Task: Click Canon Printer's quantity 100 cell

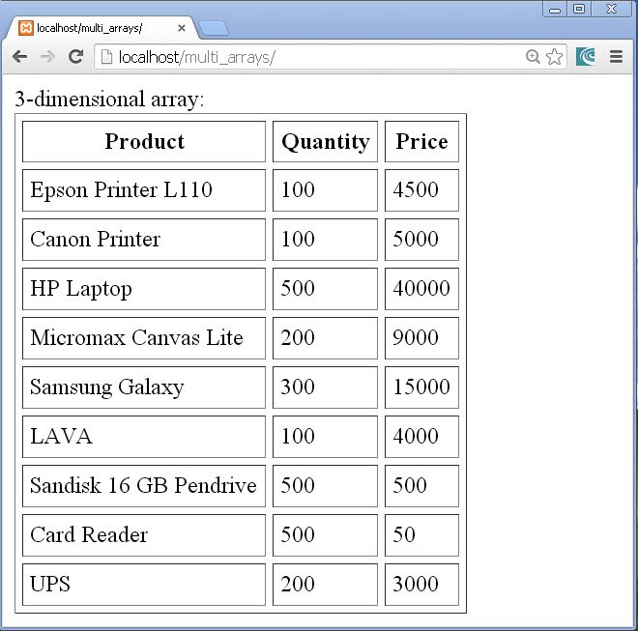Action: point(325,240)
